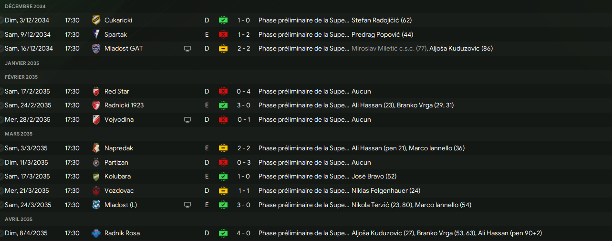This screenshot has height=241, width=612.
Task: Click the TV icon on Vojvodina row
Action: 187,120
